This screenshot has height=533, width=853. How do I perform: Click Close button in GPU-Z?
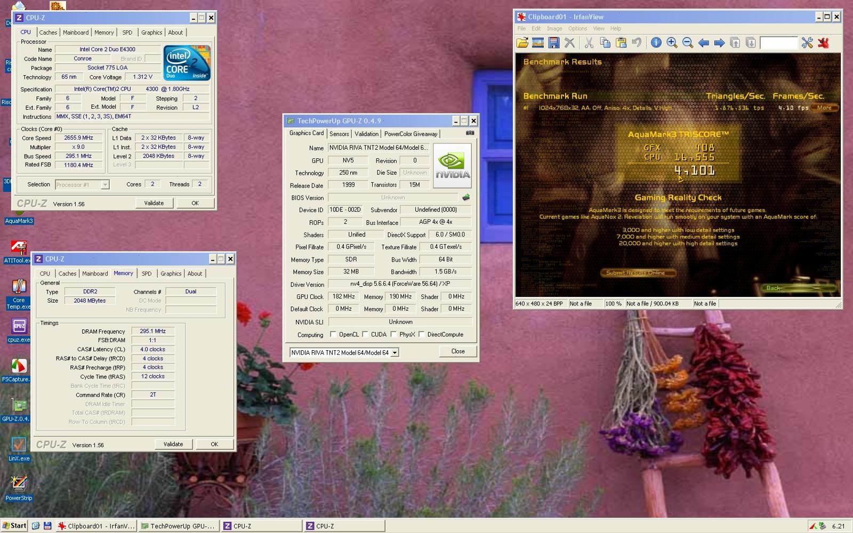click(458, 351)
